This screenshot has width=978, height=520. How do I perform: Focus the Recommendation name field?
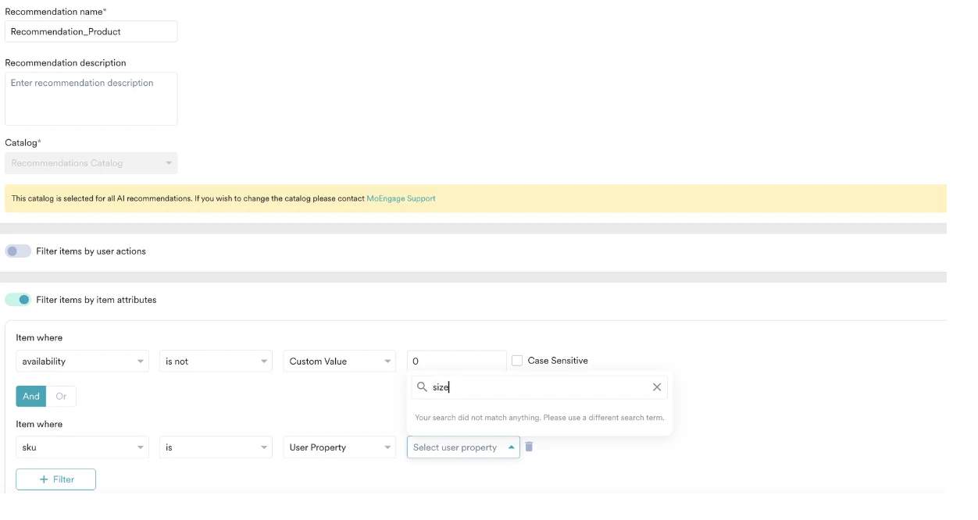(x=91, y=31)
